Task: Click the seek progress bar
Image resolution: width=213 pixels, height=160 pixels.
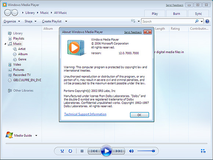Action: point(106,143)
